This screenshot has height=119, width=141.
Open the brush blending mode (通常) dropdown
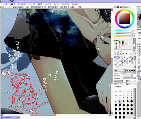(x=125, y=71)
